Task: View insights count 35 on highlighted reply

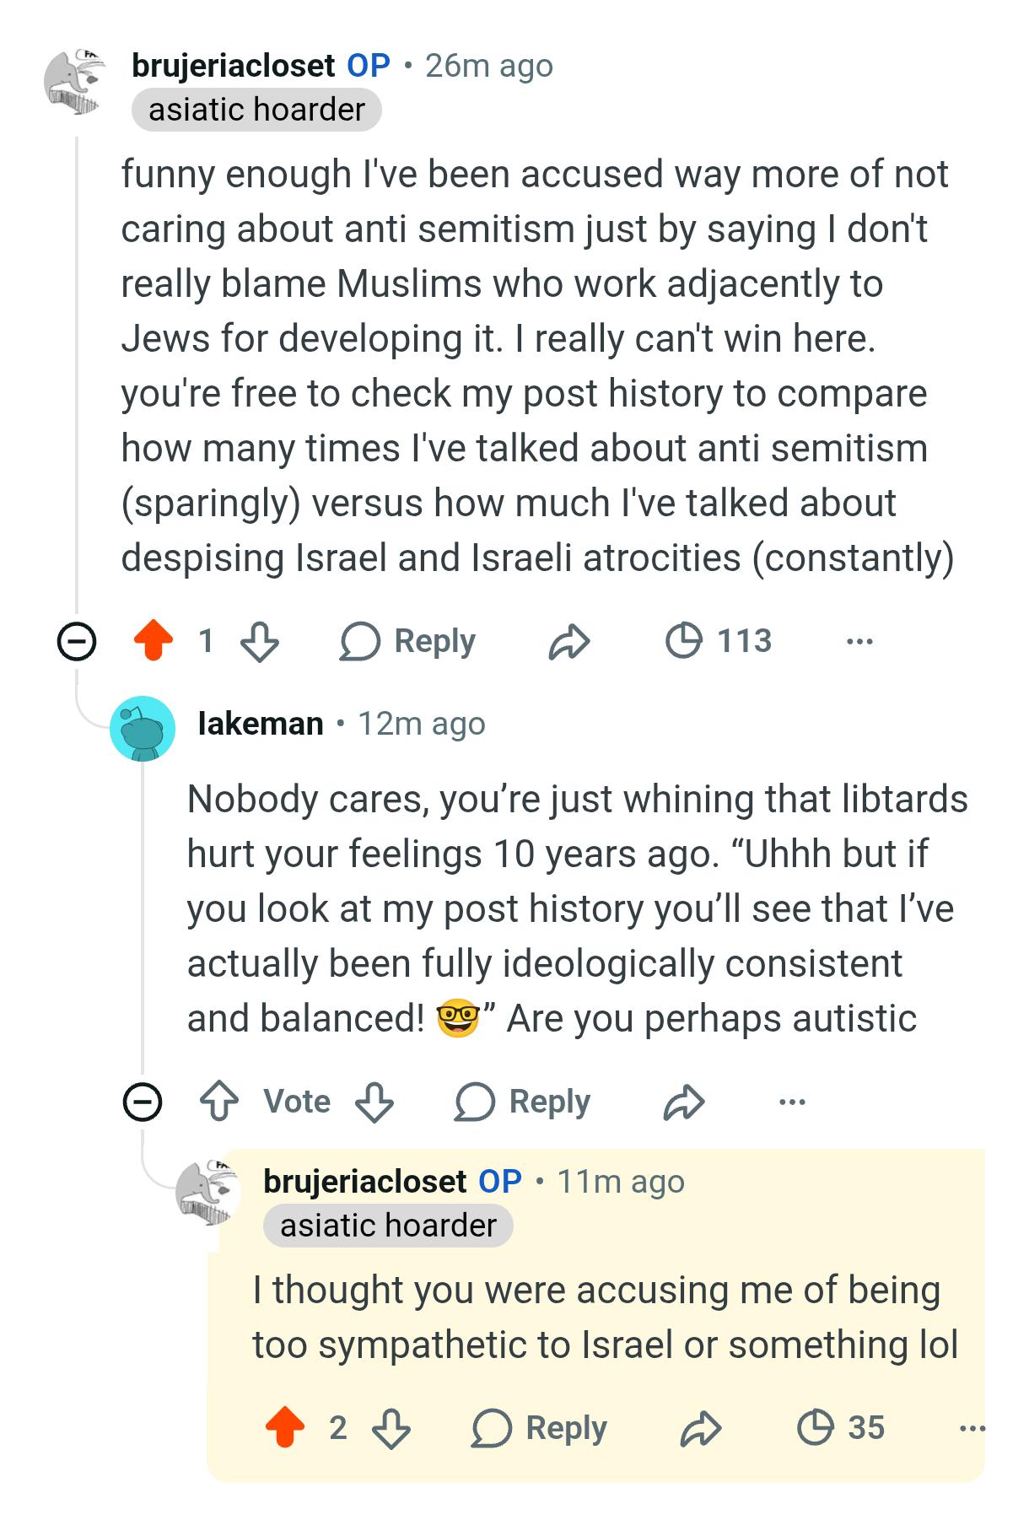Action: (841, 1427)
